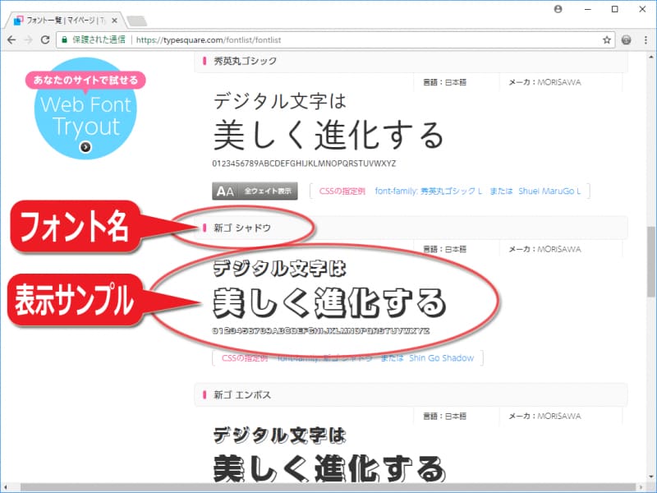The width and height of the screenshot is (657, 493).
Task: Navigate back with the browser back arrow
Action: 11,38
